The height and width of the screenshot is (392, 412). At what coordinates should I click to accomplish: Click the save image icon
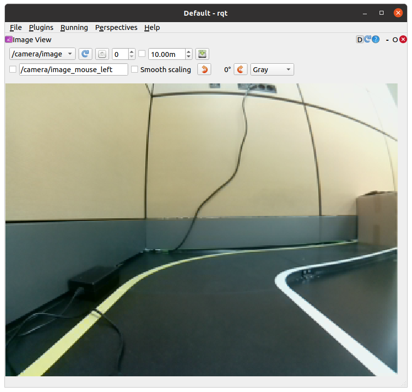pos(202,54)
